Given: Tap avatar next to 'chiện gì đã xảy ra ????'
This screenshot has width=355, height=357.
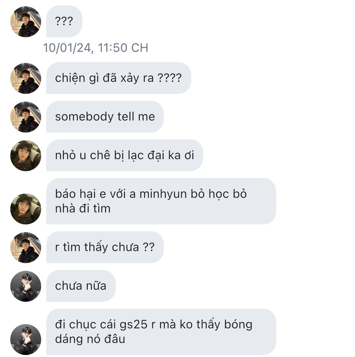Looking at the screenshot, I should tap(26, 78).
